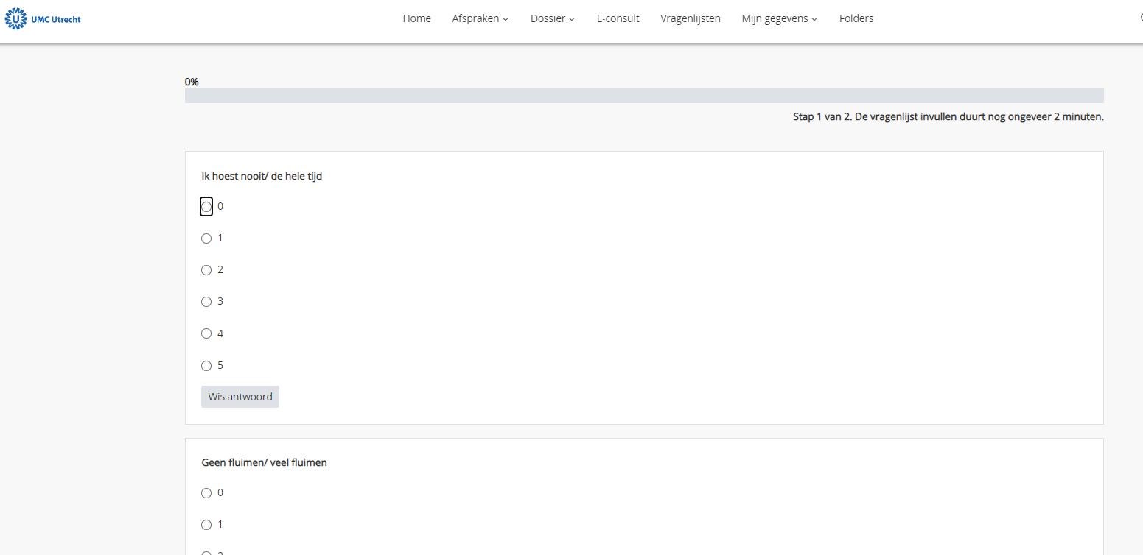Click the questionnaire progress bar
This screenshot has height=555, width=1143.
[643, 96]
